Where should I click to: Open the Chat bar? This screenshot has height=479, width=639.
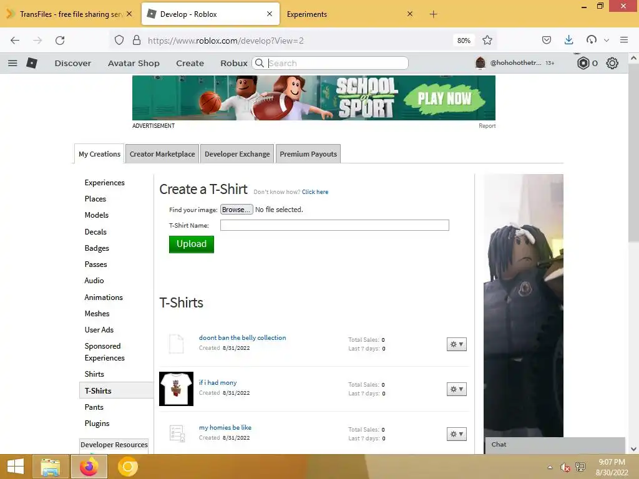click(x=555, y=445)
